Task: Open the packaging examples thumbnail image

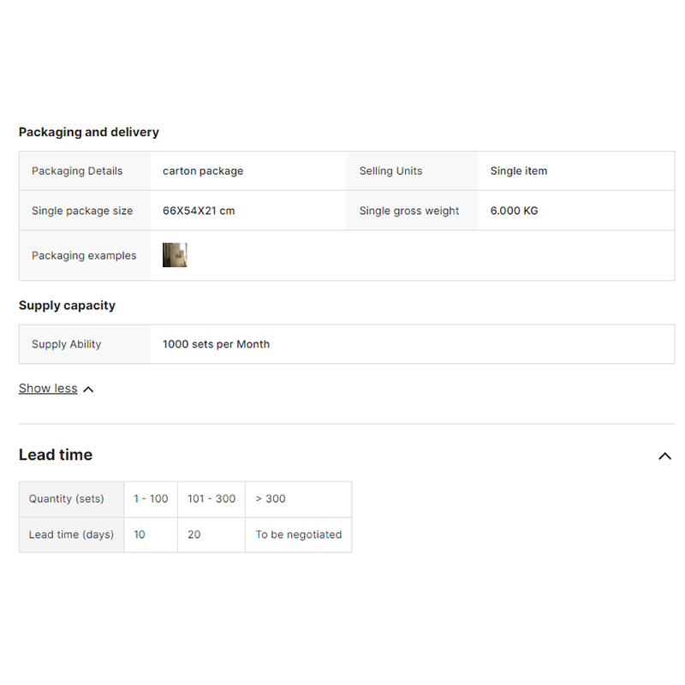Action: coord(175,255)
